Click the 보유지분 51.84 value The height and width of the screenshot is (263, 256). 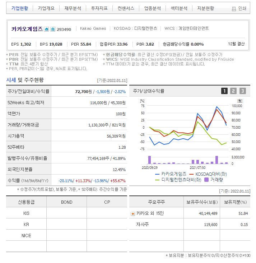point(243,213)
